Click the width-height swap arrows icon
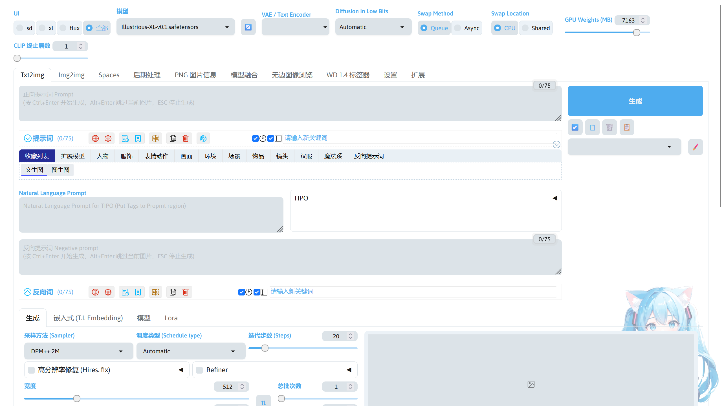722x406 pixels. [x=263, y=402]
